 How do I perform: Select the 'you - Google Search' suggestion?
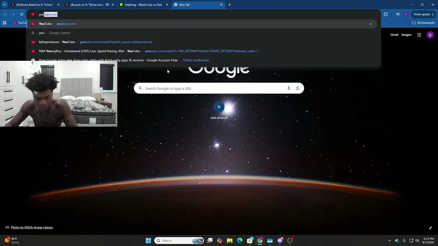click(x=202, y=33)
